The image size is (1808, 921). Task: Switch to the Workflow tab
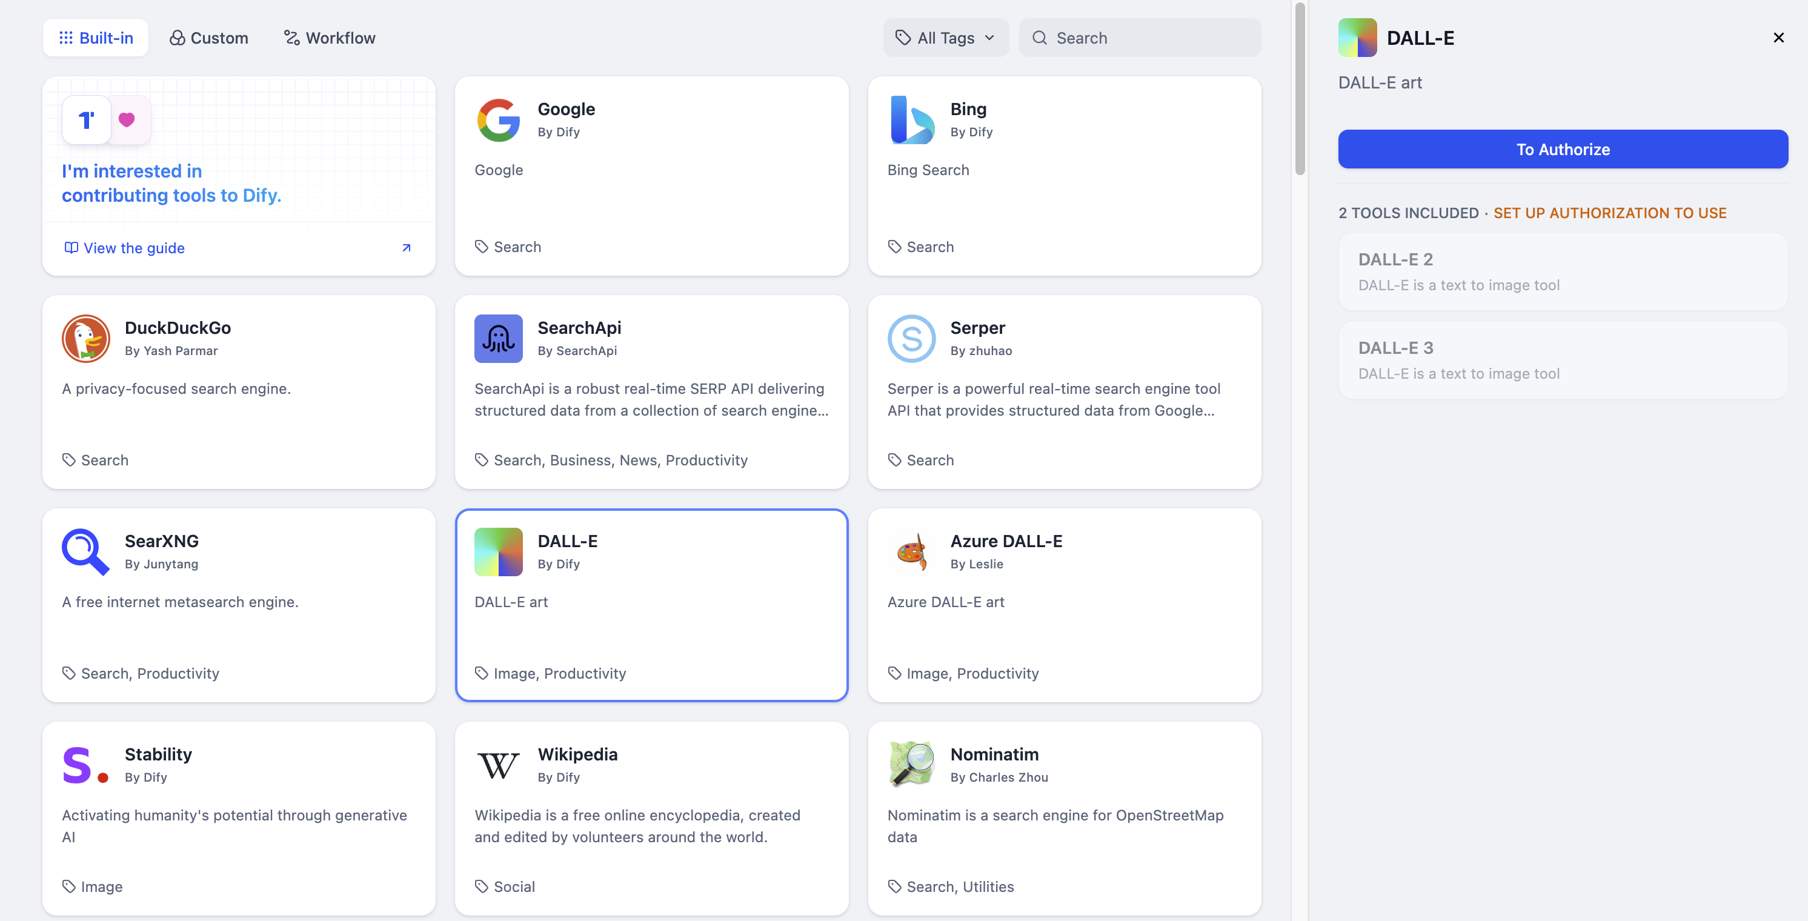(x=329, y=38)
